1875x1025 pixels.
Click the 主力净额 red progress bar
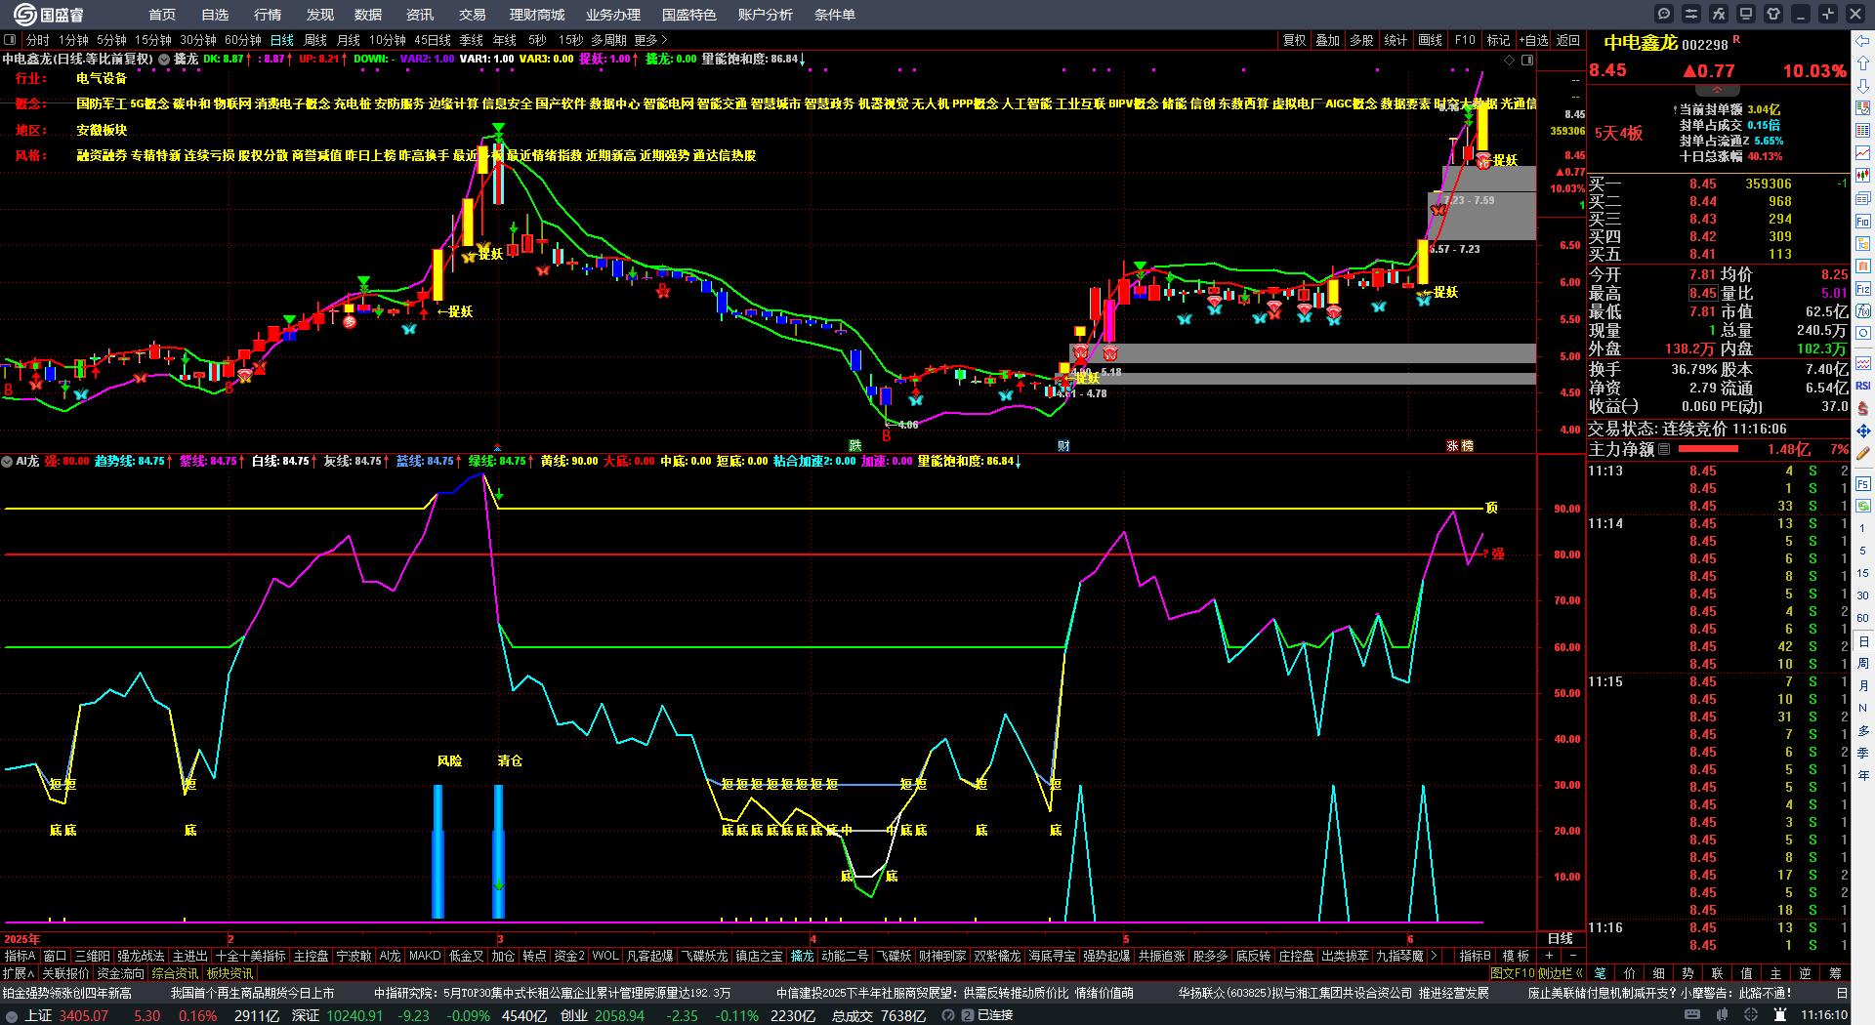point(1708,449)
